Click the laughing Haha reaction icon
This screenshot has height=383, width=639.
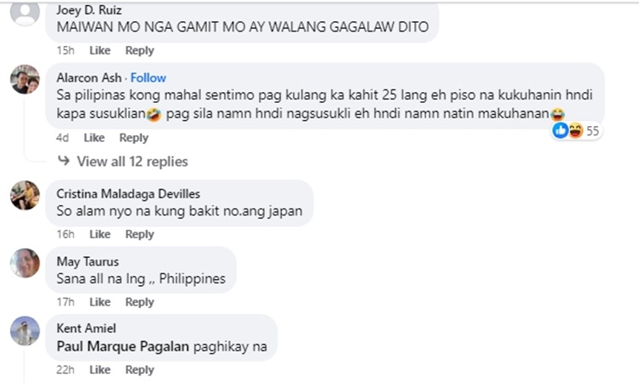click(575, 130)
